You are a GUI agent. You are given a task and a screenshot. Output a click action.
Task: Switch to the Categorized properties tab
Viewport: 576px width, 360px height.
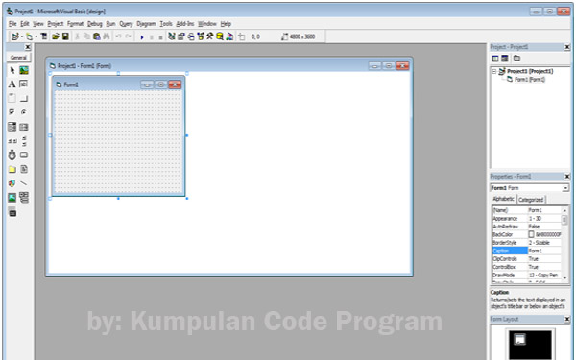[531, 200]
